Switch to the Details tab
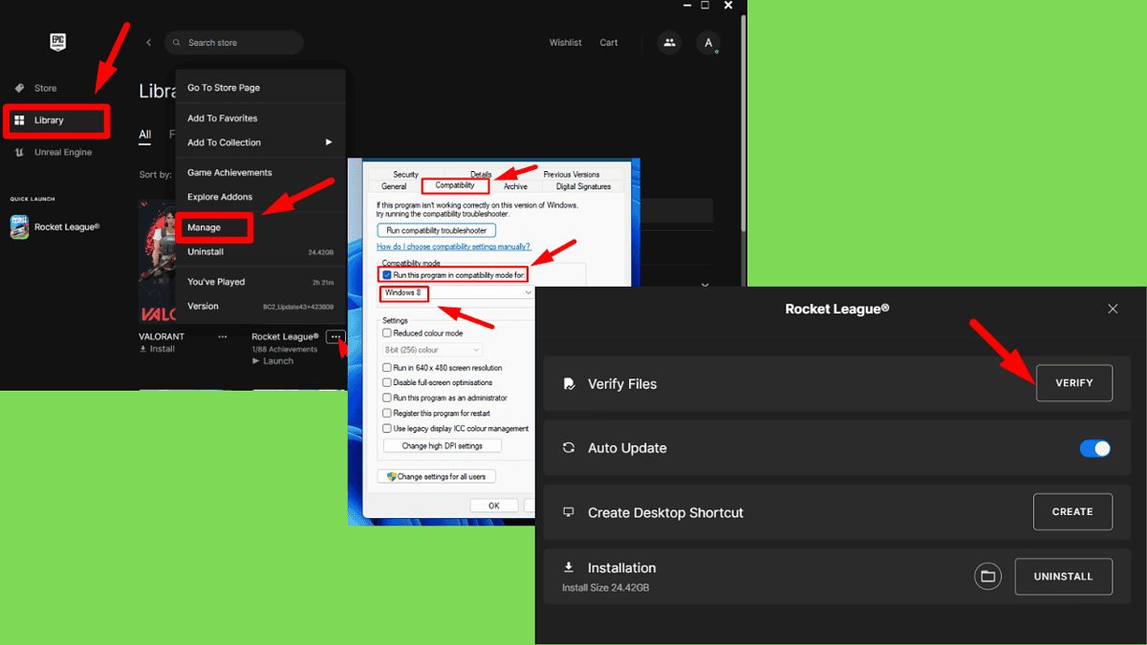This screenshot has height=645, width=1147. coord(481,174)
